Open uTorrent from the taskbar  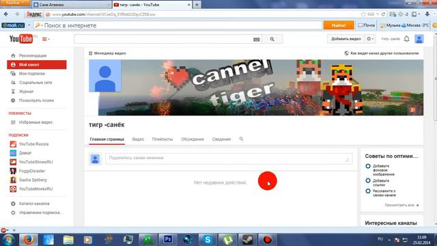coord(227,240)
